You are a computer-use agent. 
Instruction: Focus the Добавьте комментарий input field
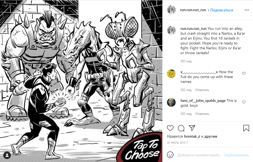(x=200, y=155)
